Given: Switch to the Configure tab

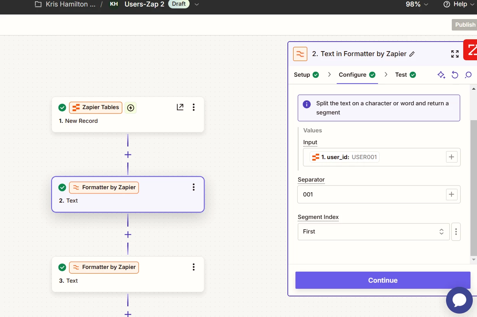Looking at the screenshot, I should coord(357,75).
